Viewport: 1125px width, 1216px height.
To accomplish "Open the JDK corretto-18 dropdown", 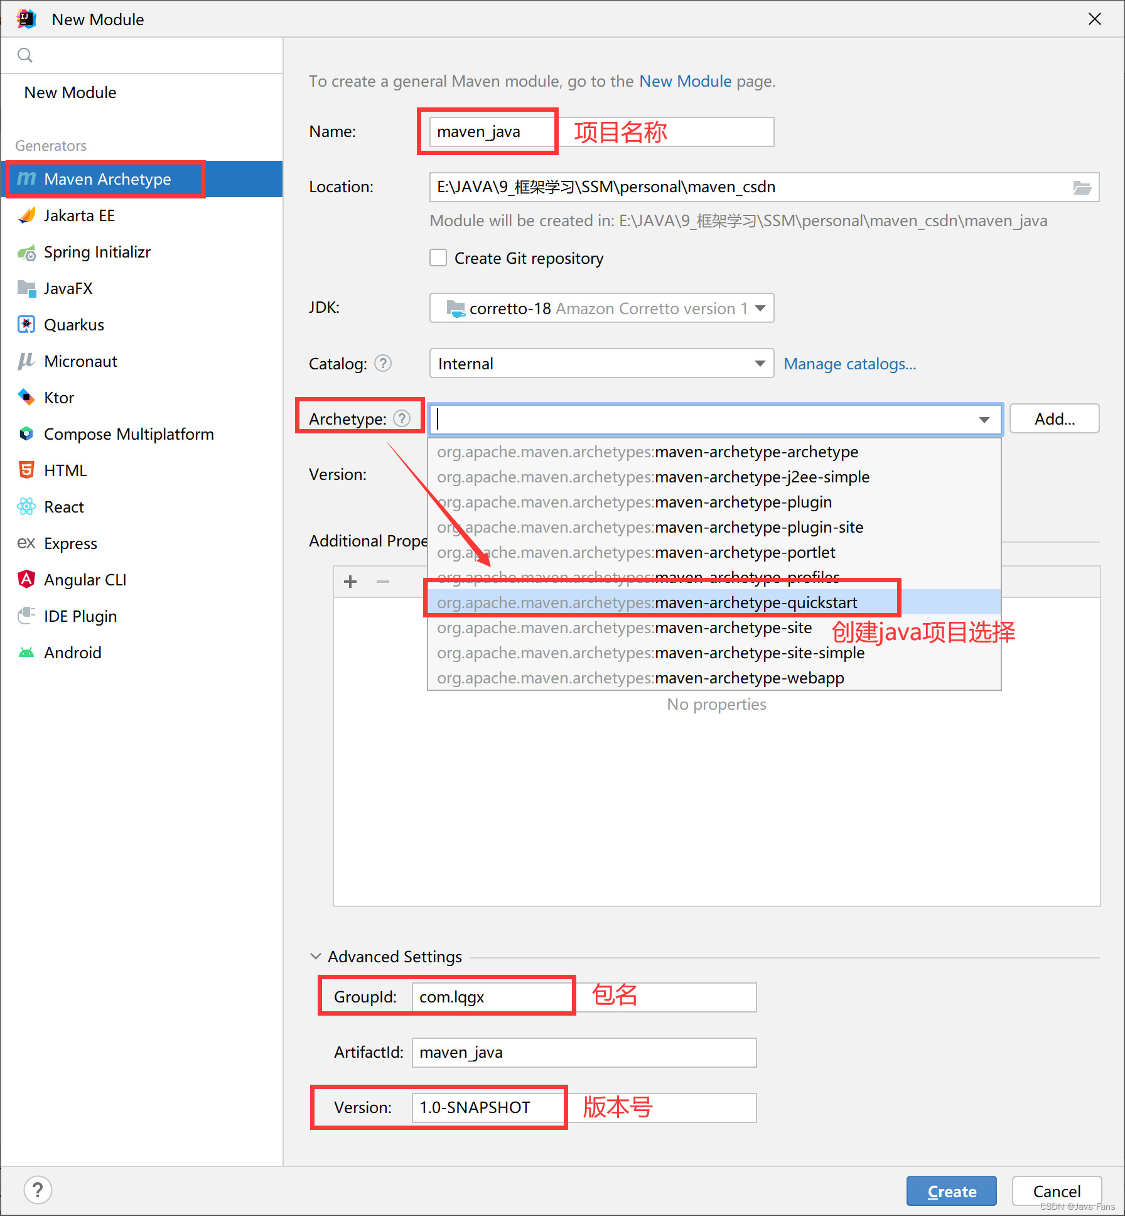I will point(601,308).
